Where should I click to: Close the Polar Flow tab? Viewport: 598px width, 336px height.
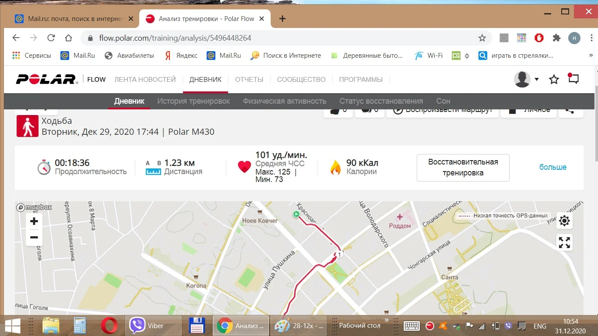262,19
